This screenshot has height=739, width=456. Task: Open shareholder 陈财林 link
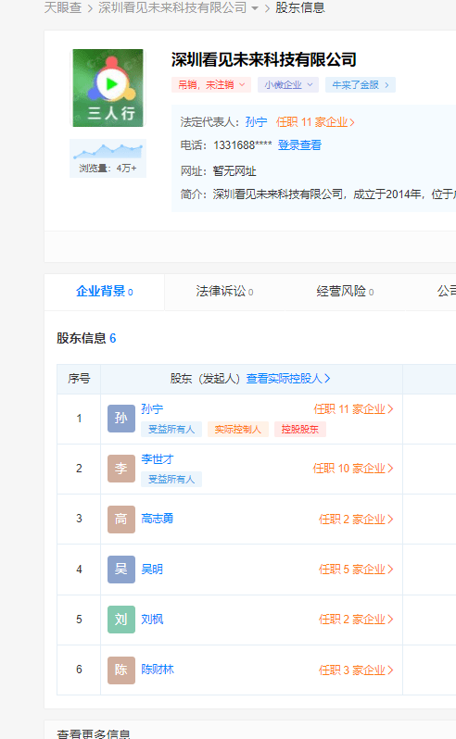tap(158, 670)
